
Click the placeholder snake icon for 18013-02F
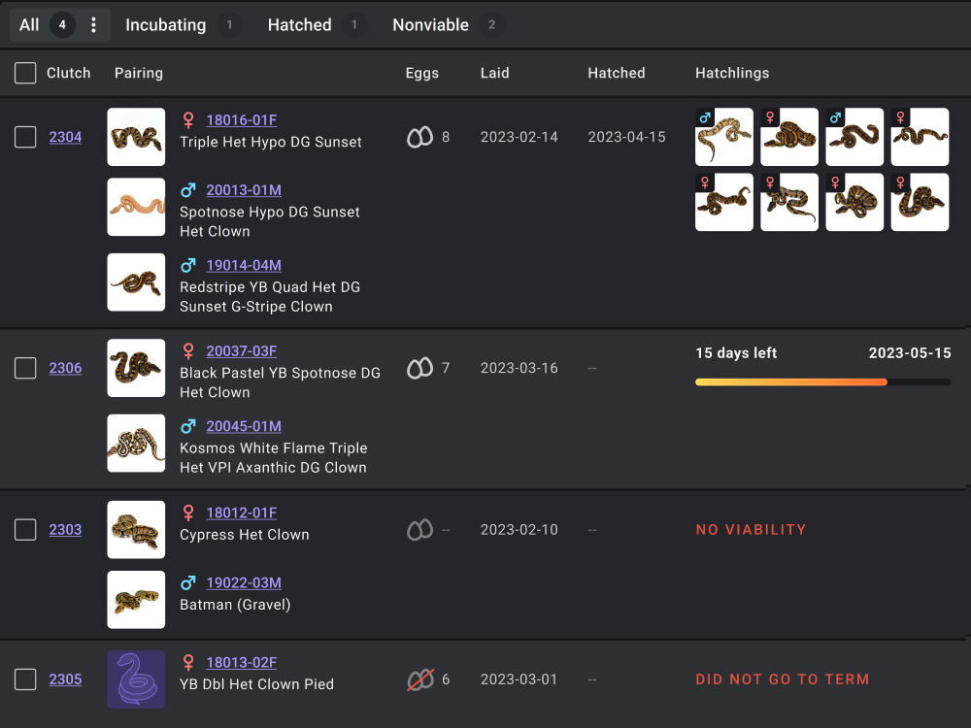[136, 678]
